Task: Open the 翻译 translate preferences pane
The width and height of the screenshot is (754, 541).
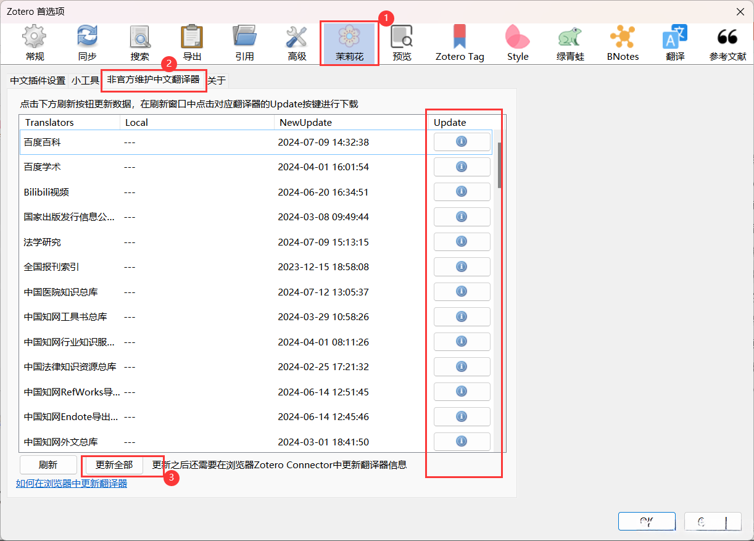Action: [675, 43]
